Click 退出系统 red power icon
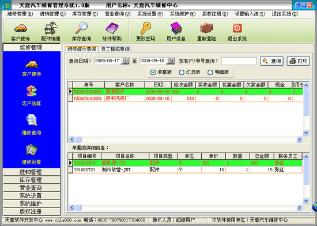317x226 pixels. coord(237,28)
